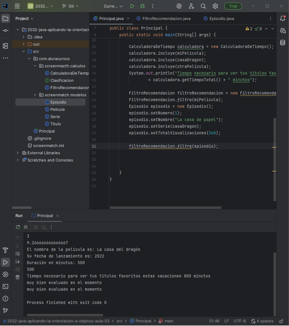Open Run toolbar more options
The height and width of the screenshot is (326, 289).
(x=51, y=227)
